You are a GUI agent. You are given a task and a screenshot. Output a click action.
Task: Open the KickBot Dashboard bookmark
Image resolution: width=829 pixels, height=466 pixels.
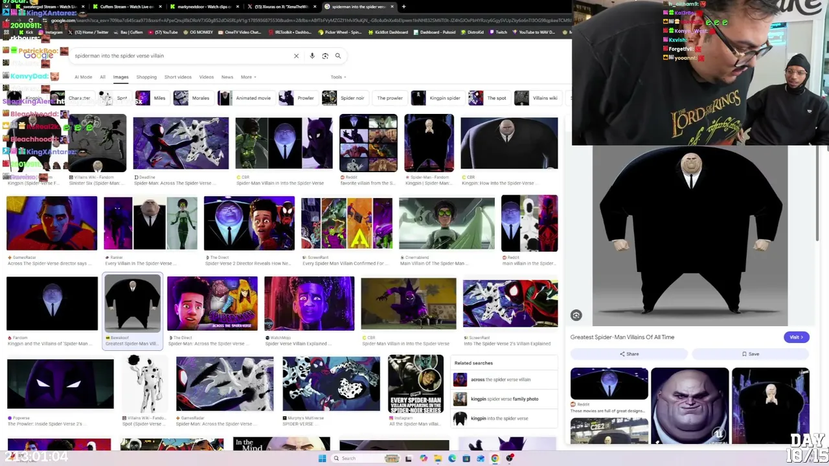(x=388, y=32)
